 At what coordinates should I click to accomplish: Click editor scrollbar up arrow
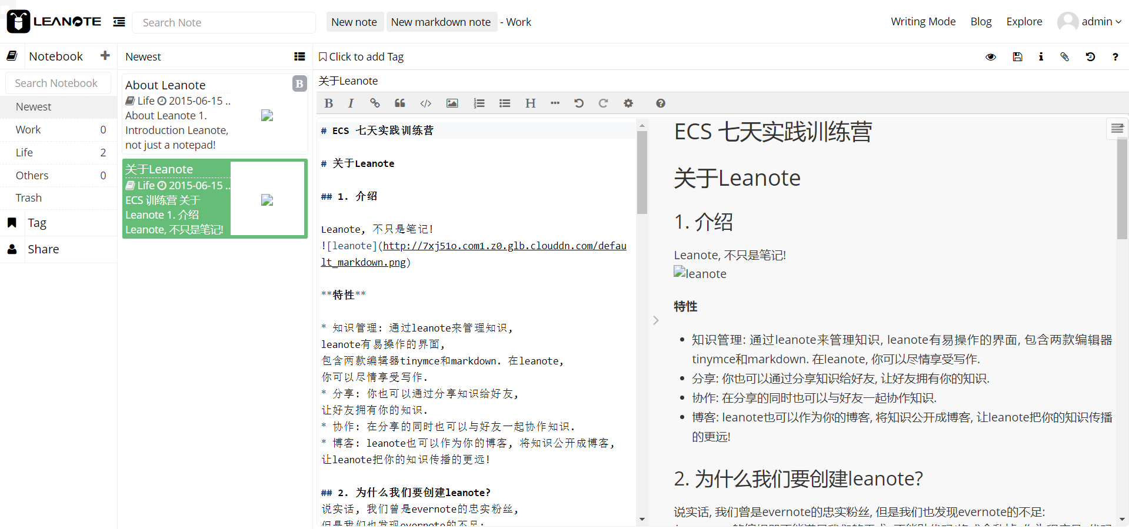(x=642, y=125)
